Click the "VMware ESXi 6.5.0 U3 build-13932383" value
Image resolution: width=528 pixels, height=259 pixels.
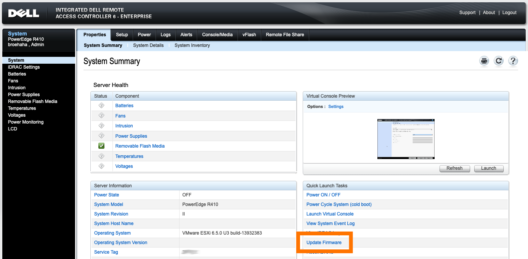[x=222, y=233]
